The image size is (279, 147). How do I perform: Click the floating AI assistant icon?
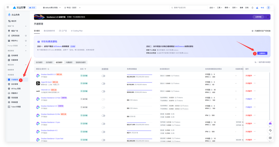pyautogui.click(x=270, y=123)
